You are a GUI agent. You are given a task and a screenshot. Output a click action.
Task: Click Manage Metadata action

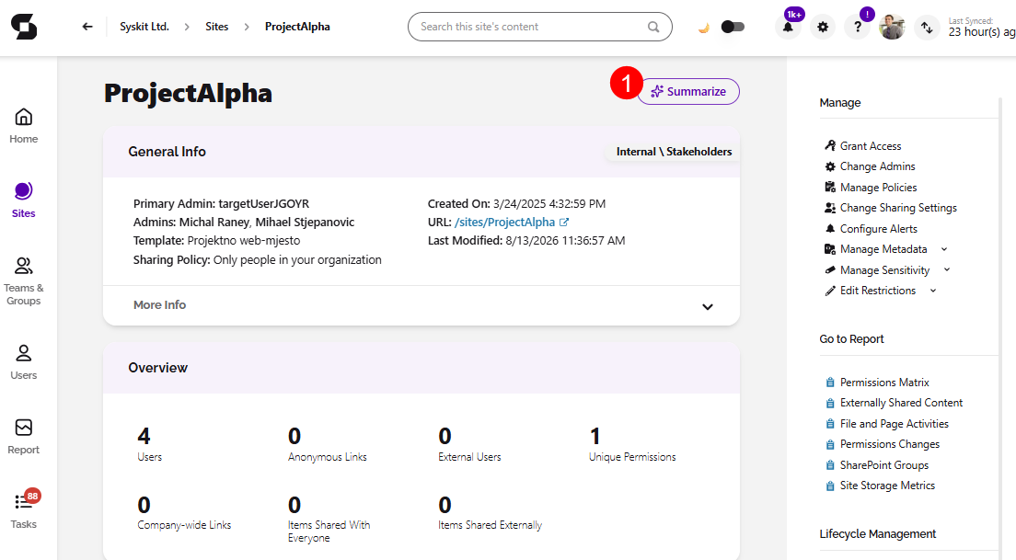876,249
